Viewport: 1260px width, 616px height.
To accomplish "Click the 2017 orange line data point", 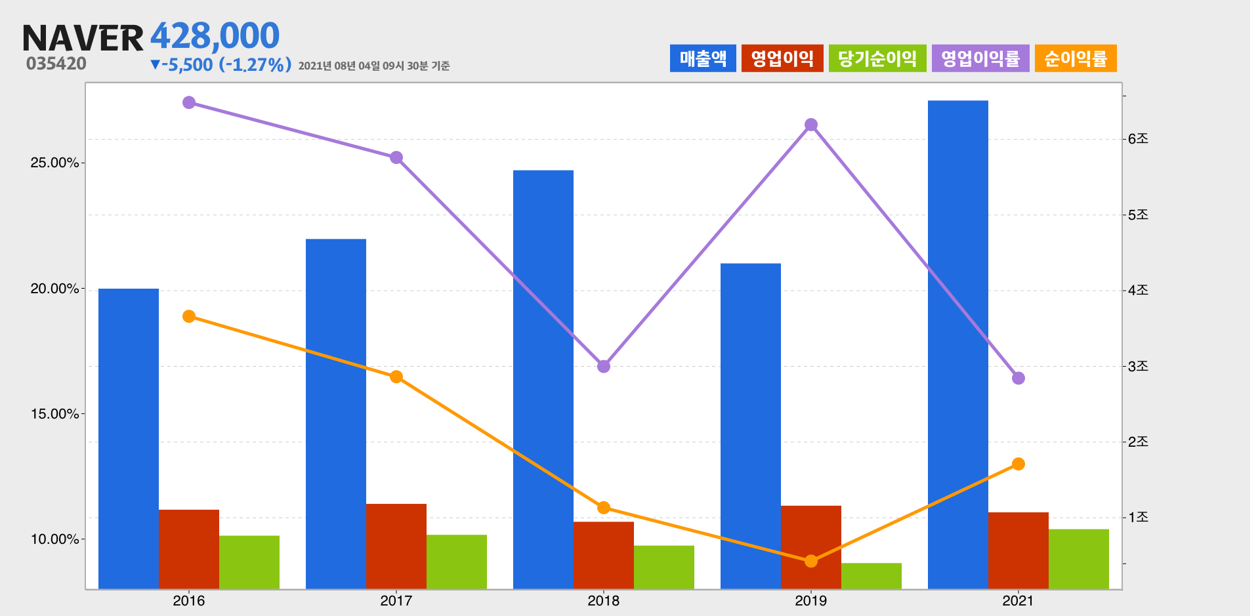I will pos(396,377).
